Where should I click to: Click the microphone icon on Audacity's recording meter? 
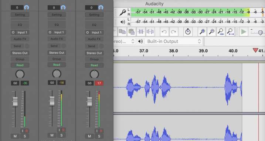pyautogui.click(x=123, y=12)
